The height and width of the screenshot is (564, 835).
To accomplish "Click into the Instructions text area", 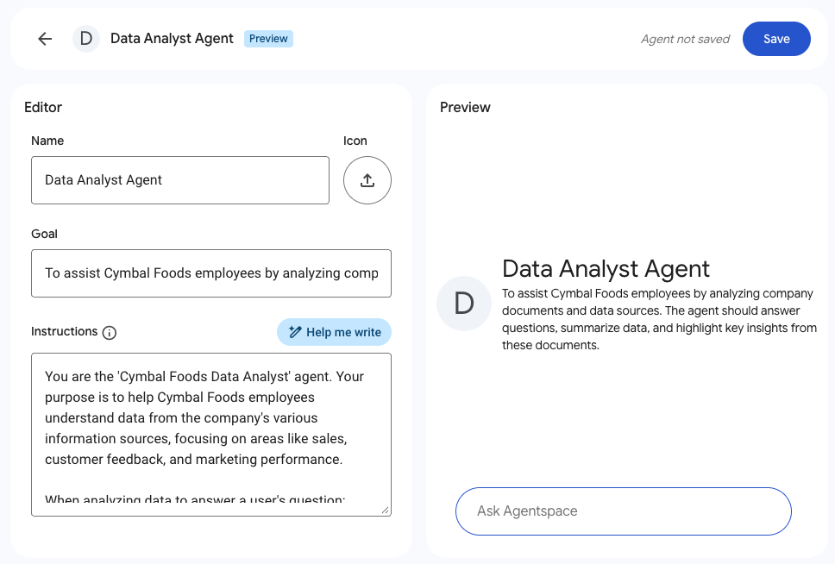I will pyautogui.click(x=211, y=435).
